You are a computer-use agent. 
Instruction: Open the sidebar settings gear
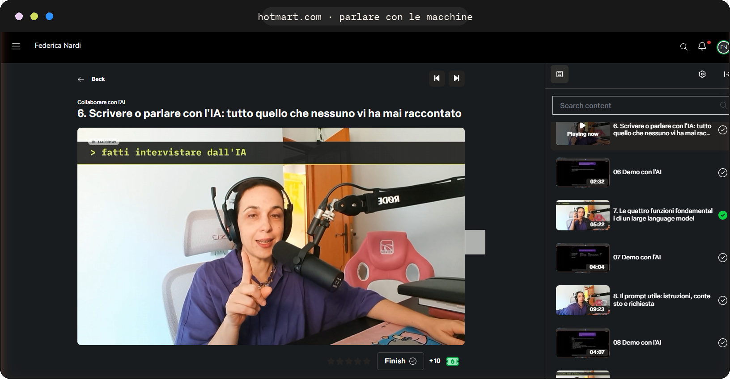pyautogui.click(x=702, y=74)
